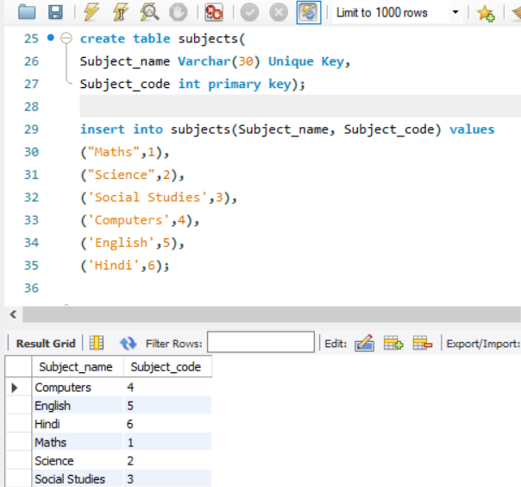The image size is (521, 487).
Task: Toggle stop-on-error execution icon
Action: click(x=214, y=13)
